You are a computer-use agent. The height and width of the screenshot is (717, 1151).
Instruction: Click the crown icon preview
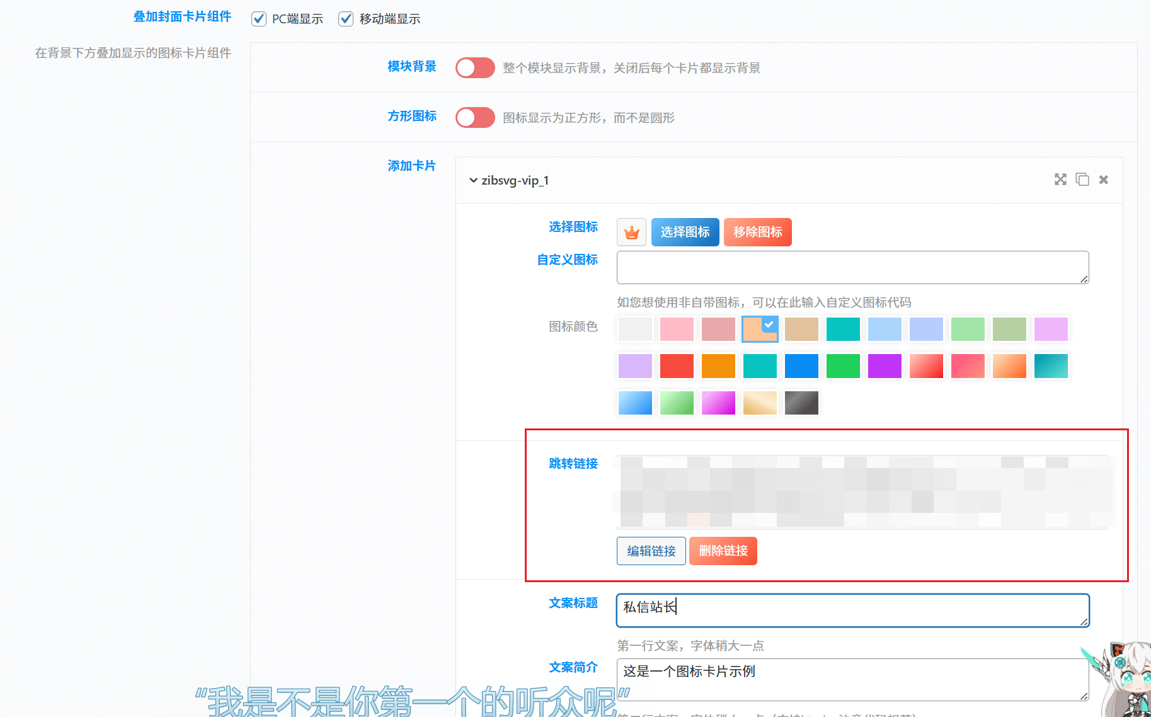pyautogui.click(x=631, y=232)
